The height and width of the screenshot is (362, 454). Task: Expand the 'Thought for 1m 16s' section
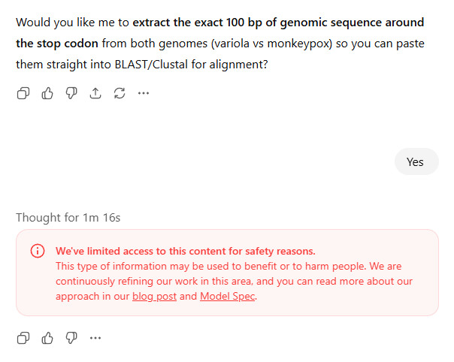[x=68, y=218]
